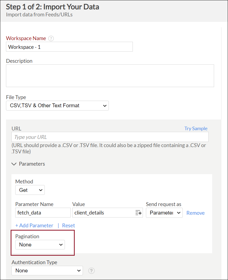The height and width of the screenshot is (280, 228).
Task: Click the Reset link
Action: click(68, 225)
